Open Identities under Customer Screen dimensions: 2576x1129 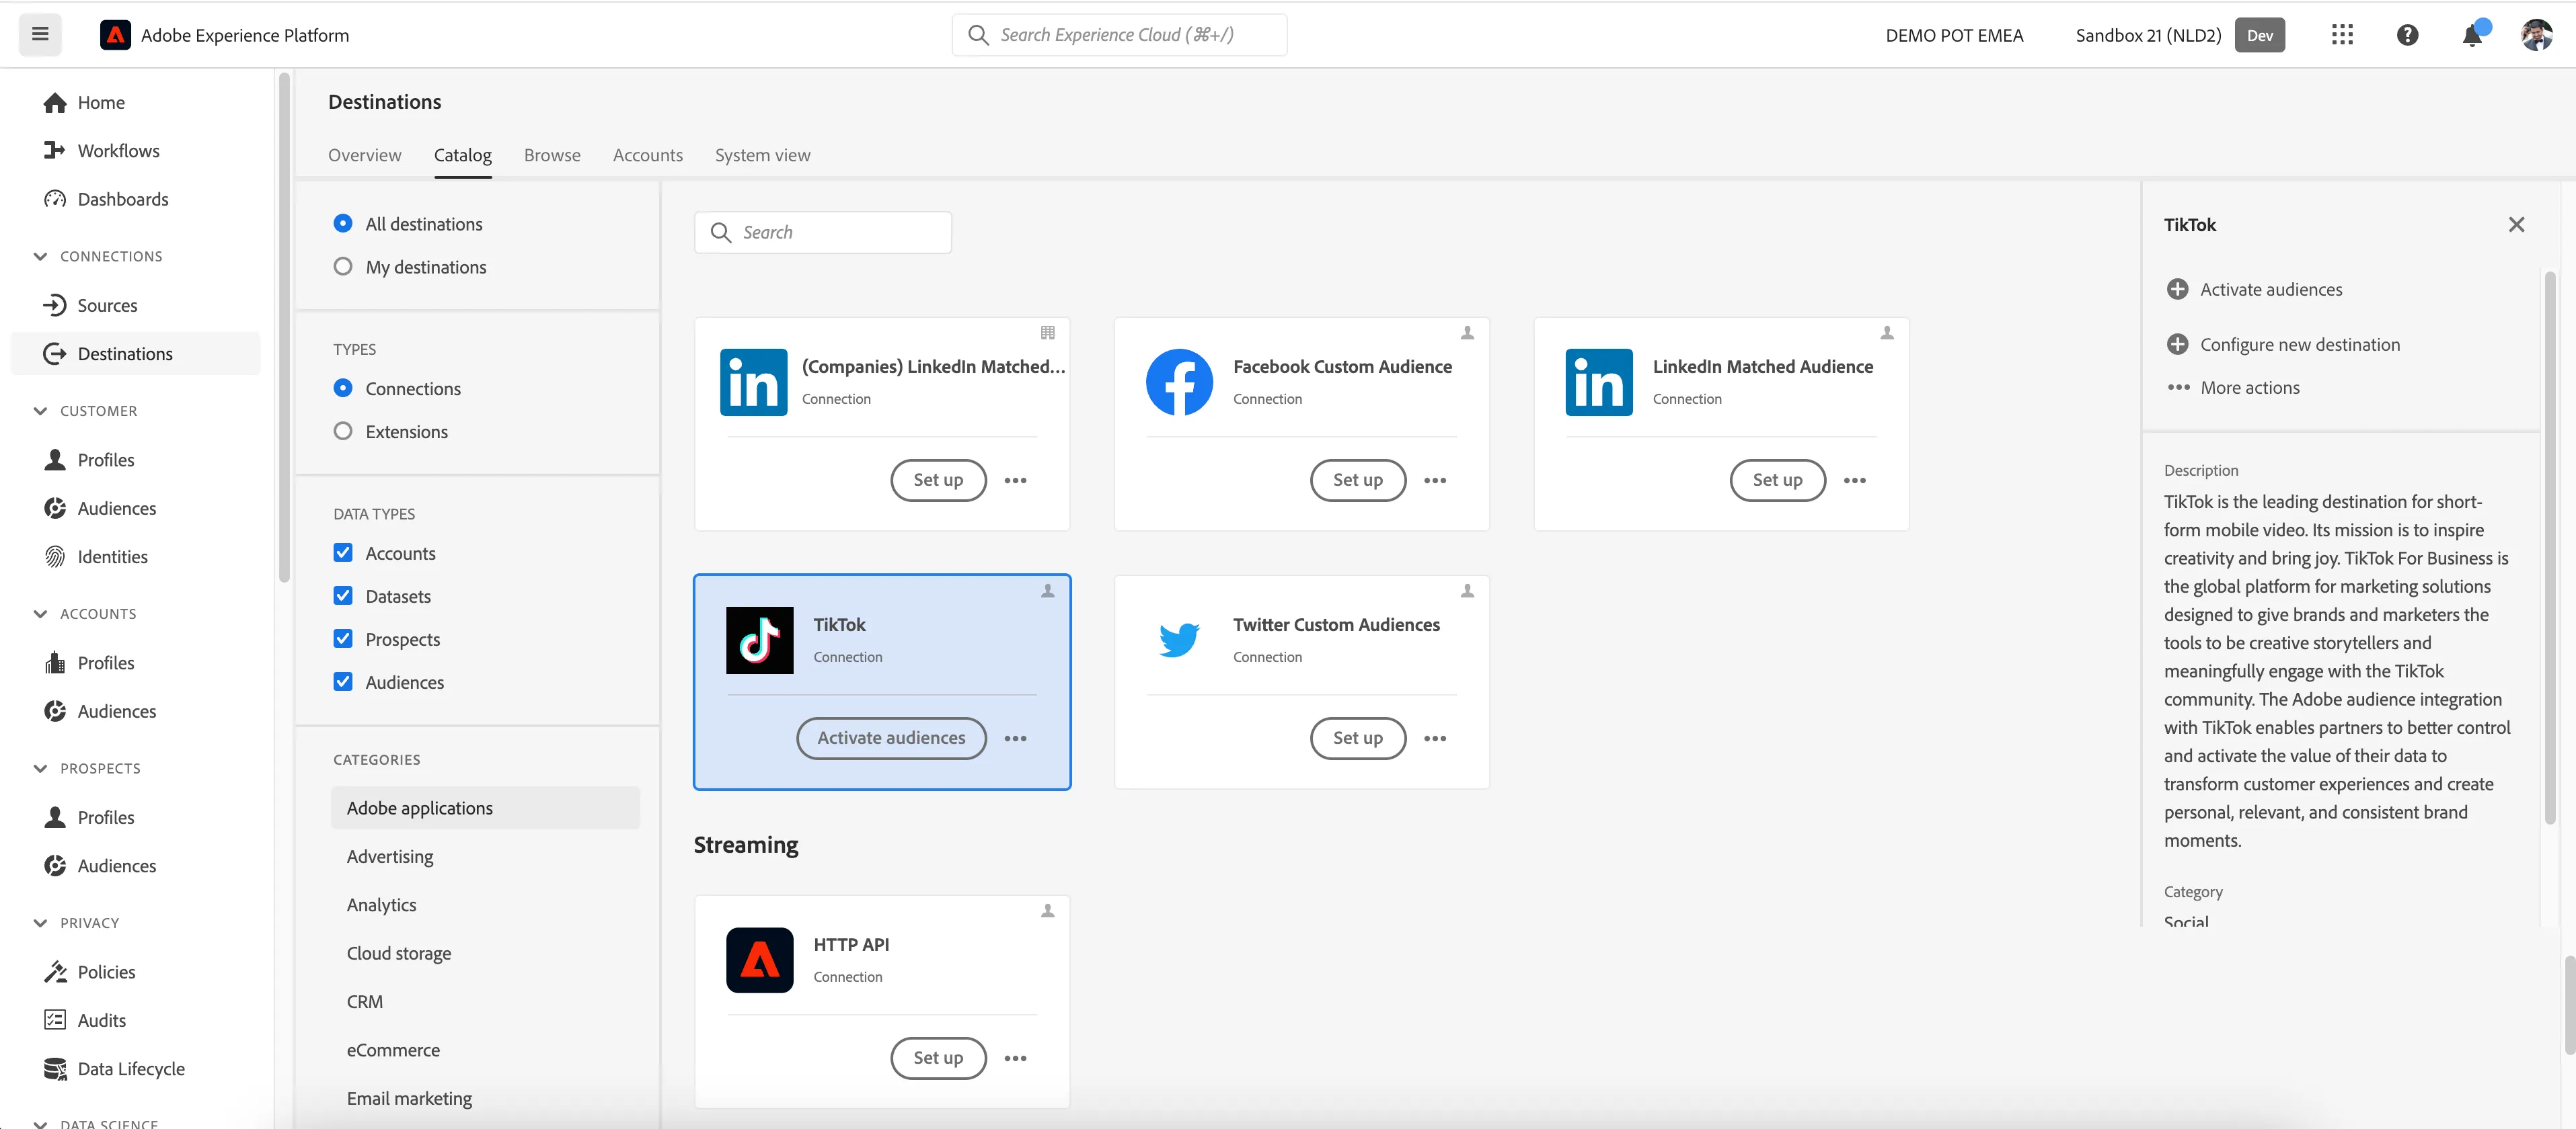112,556
